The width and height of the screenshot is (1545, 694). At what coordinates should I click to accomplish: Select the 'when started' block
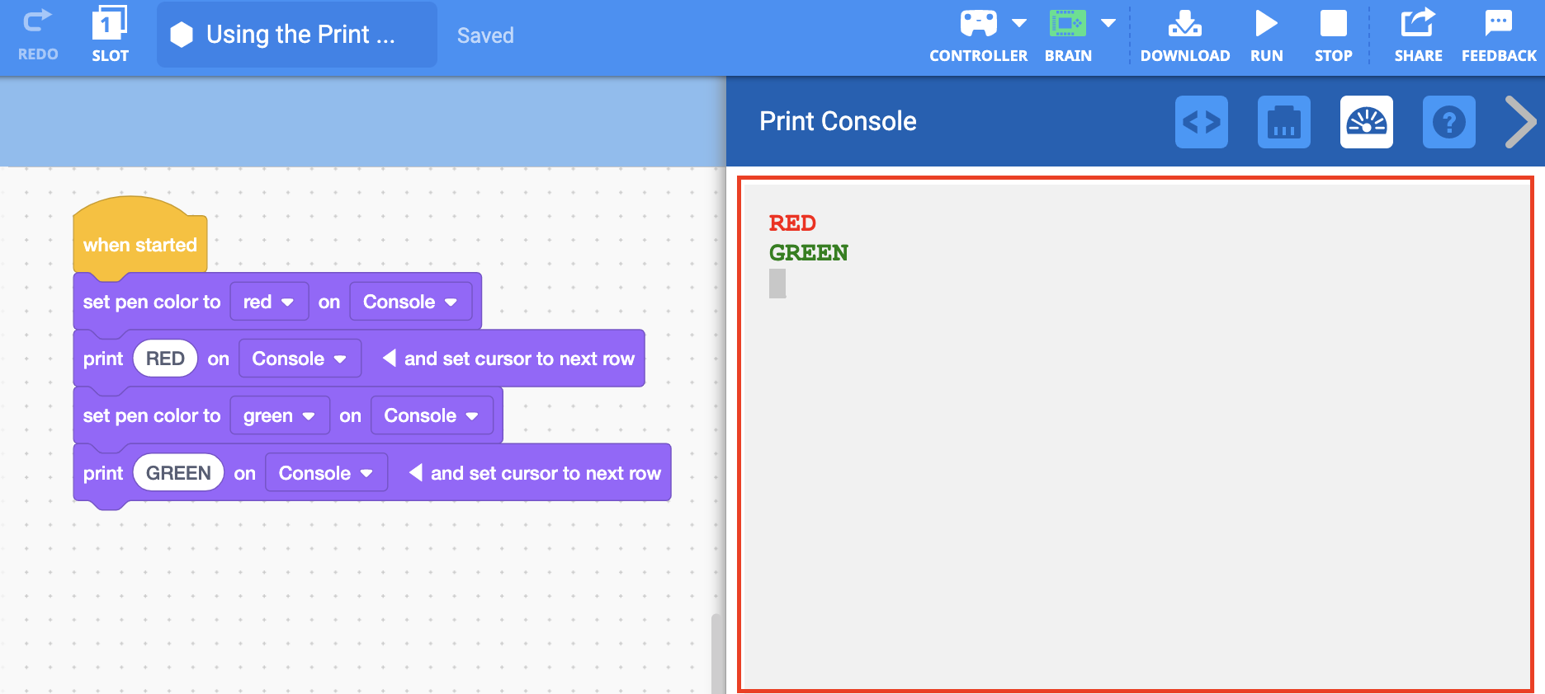139,243
